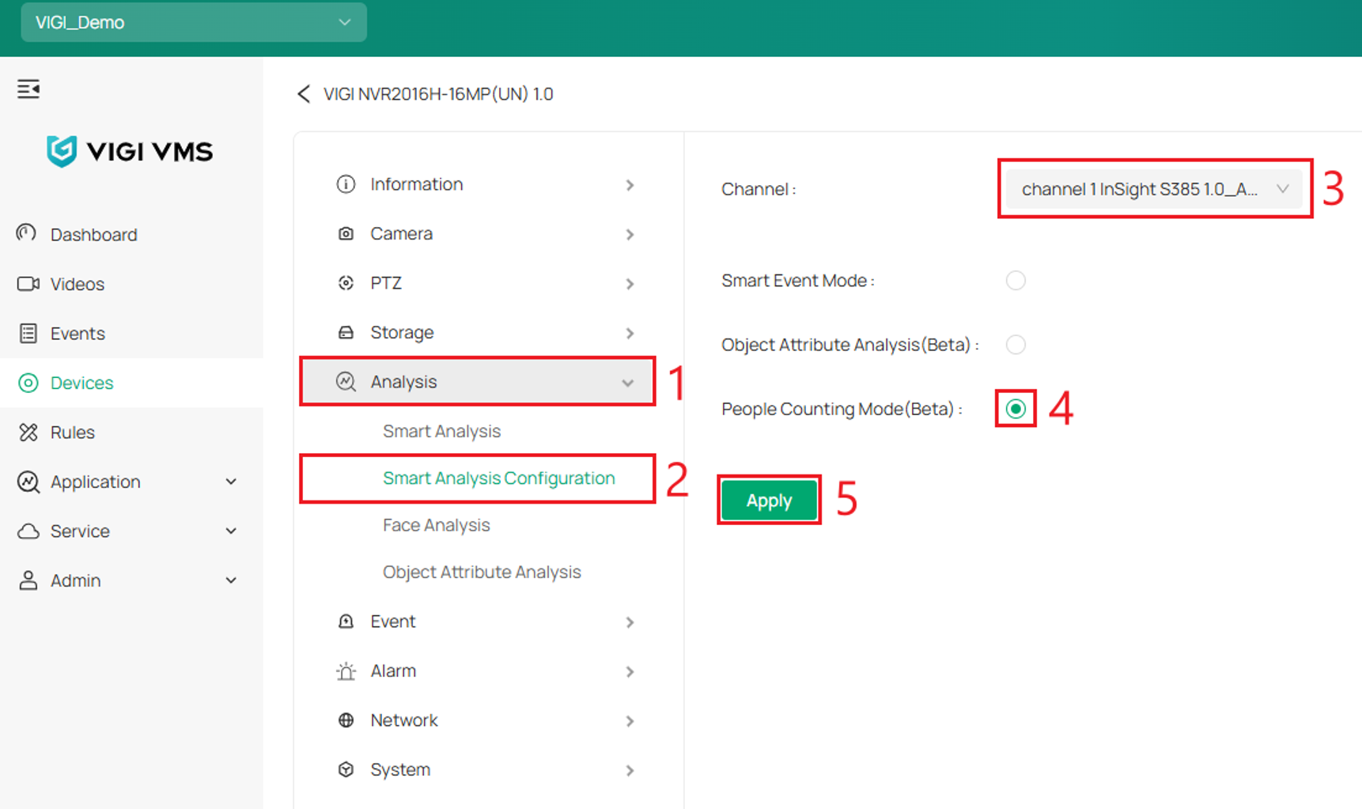Click the Apply button

pos(769,500)
